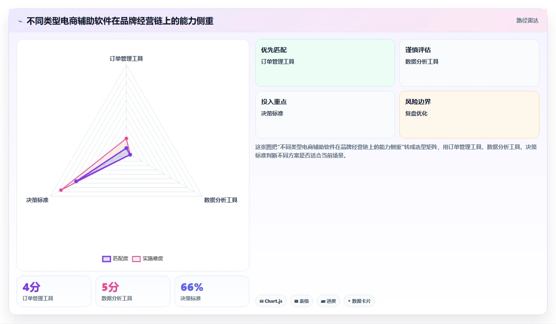Select the 进度 tag chip
This screenshot has height=324, width=556.
pyautogui.click(x=328, y=301)
